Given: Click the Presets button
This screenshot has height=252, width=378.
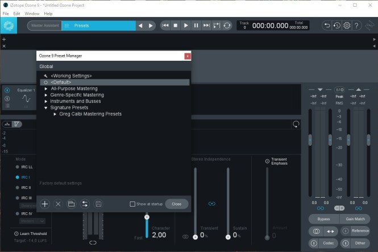Looking at the screenshot, I should click(x=98, y=26).
